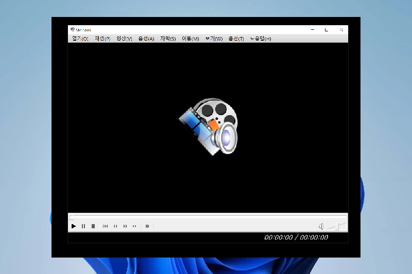This screenshot has height=274, width=412.
Task: Open the 음성(A) audio menu
Action: (146, 39)
